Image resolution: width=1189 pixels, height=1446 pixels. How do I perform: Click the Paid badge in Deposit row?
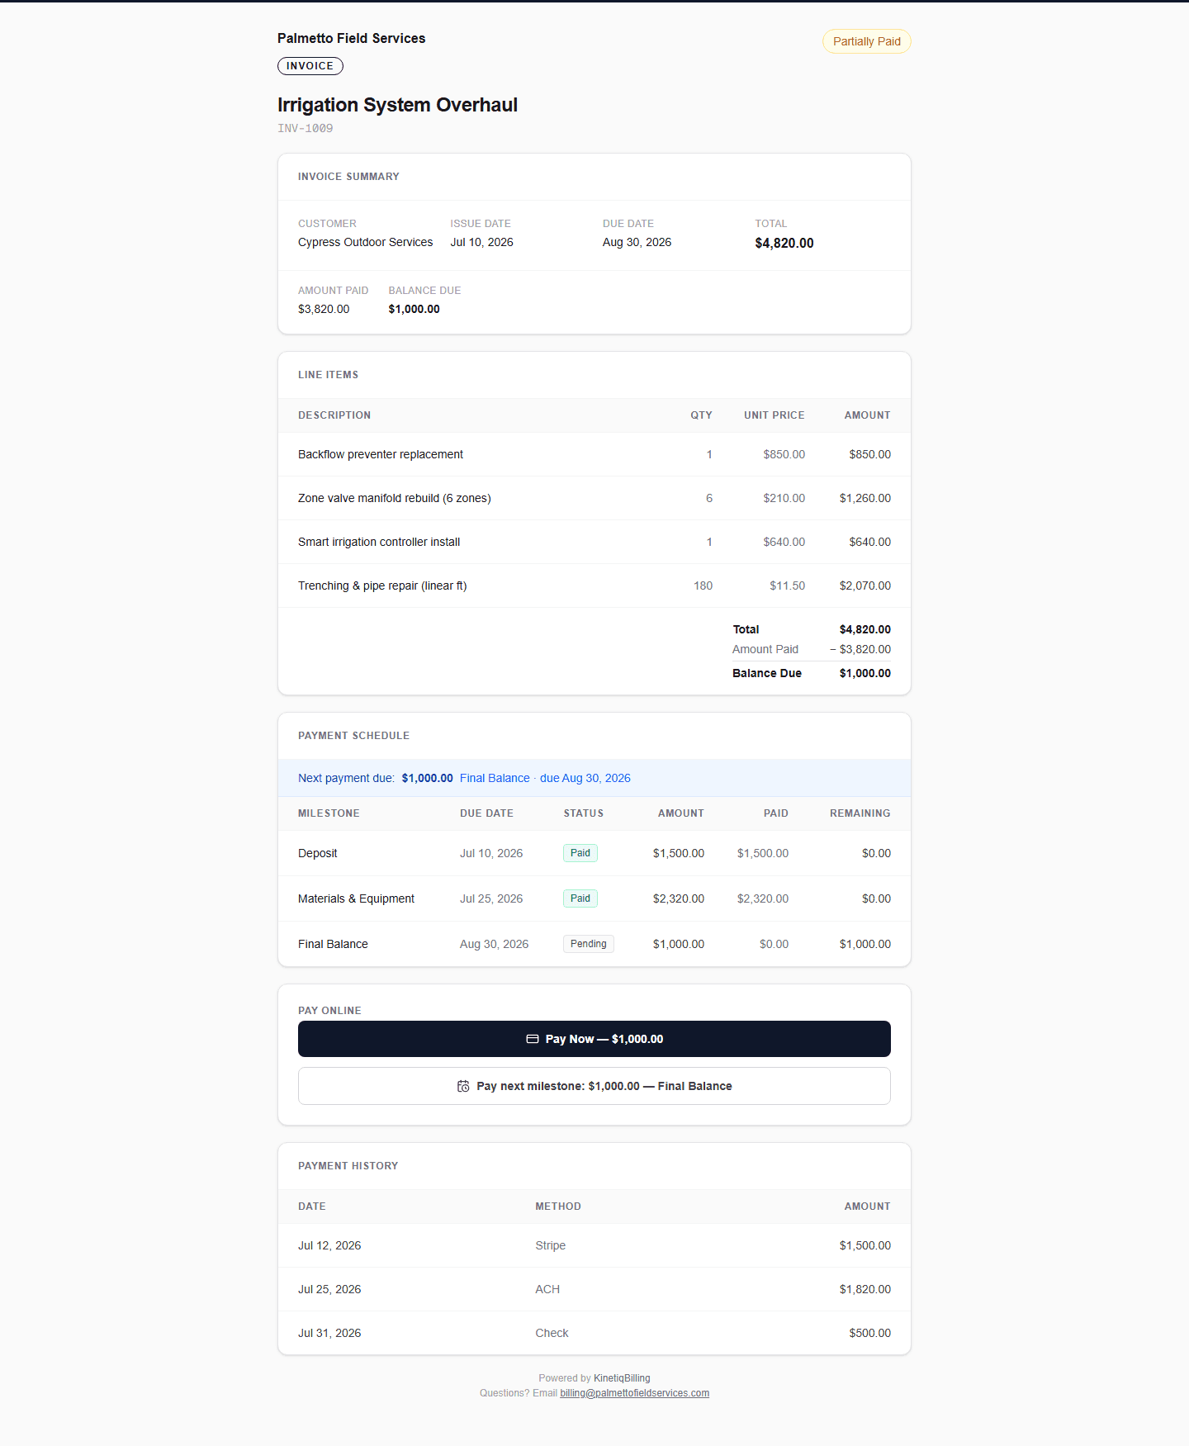(580, 853)
